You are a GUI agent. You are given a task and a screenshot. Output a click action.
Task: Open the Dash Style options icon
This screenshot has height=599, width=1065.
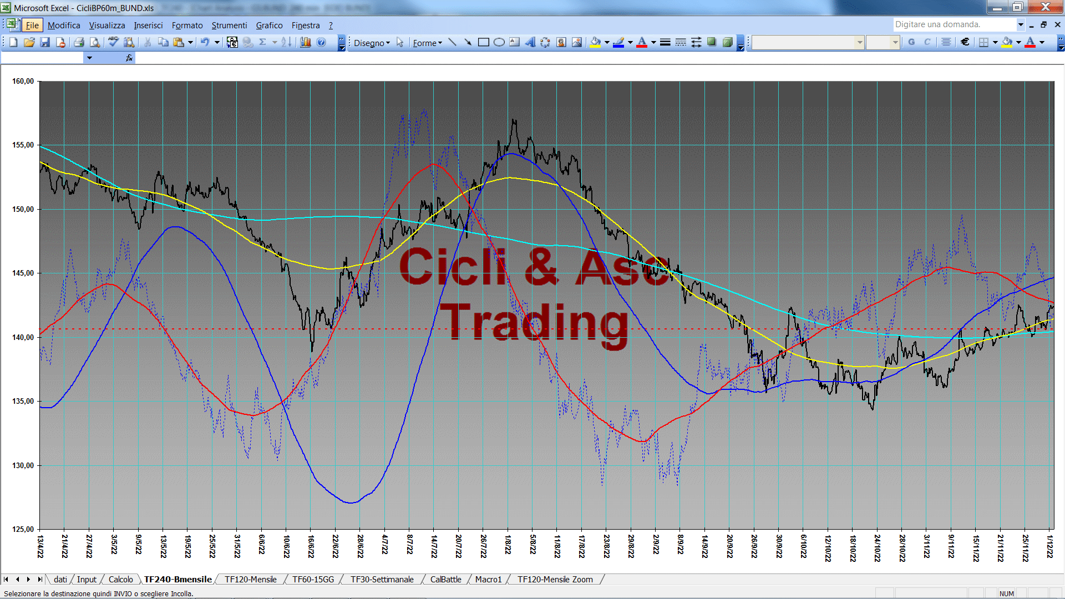coord(681,42)
